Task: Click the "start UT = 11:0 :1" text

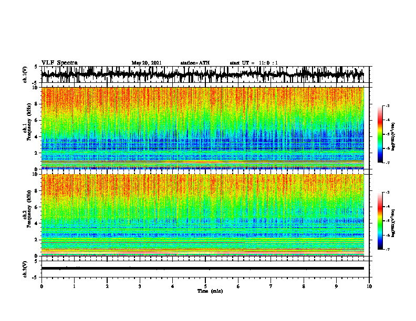Action: pos(254,63)
